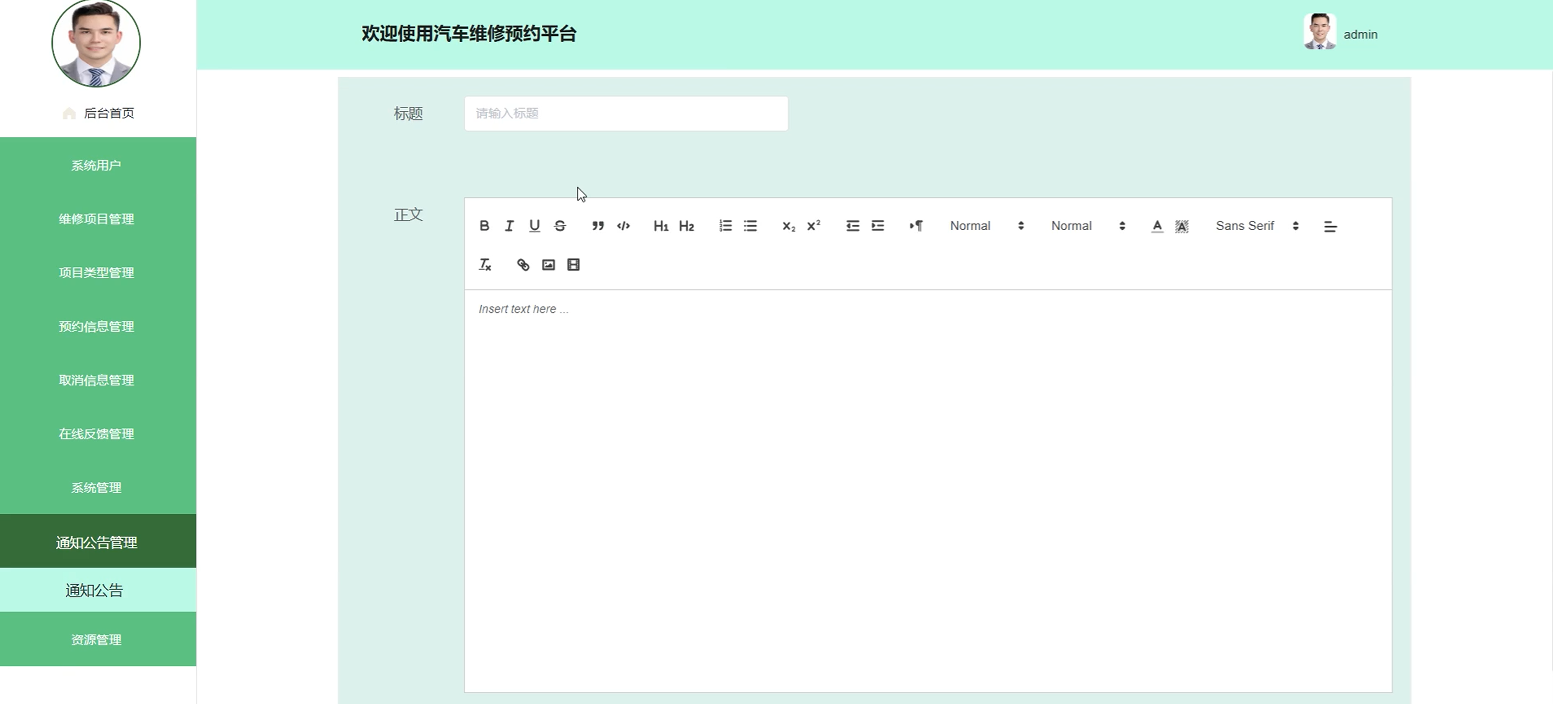Toggle underline formatting button
Viewport: 1553px width, 704px height.
pos(534,226)
